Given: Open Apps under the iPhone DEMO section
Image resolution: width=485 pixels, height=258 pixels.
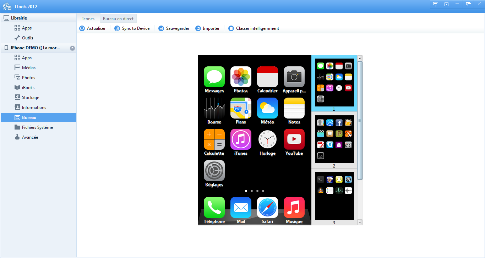Looking at the screenshot, I should point(38,58).
